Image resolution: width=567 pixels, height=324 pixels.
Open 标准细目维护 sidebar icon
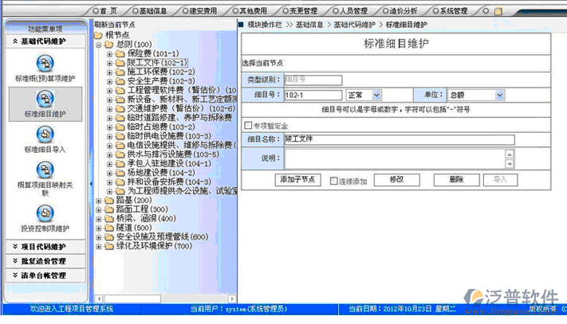point(45,99)
